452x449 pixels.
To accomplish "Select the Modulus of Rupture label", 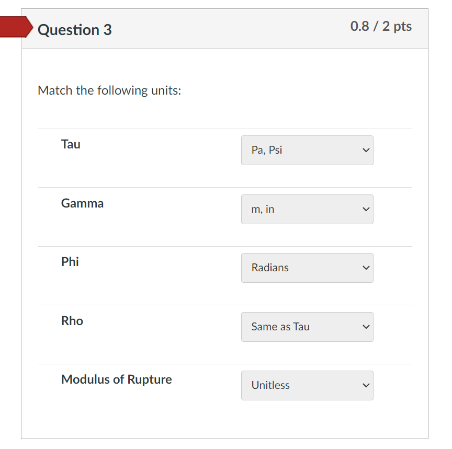I will [x=116, y=379].
